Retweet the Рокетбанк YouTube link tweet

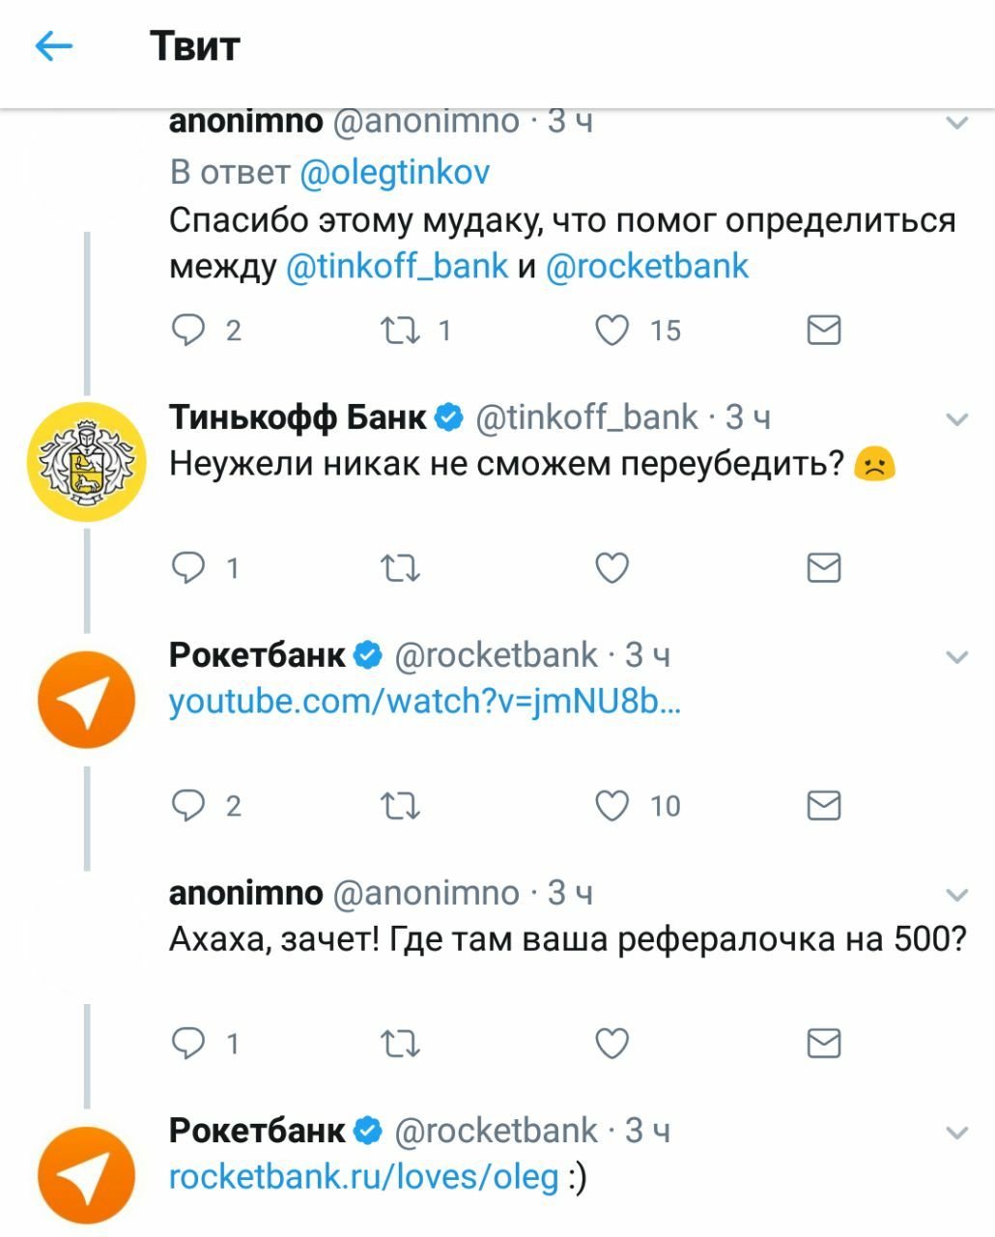point(400,805)
